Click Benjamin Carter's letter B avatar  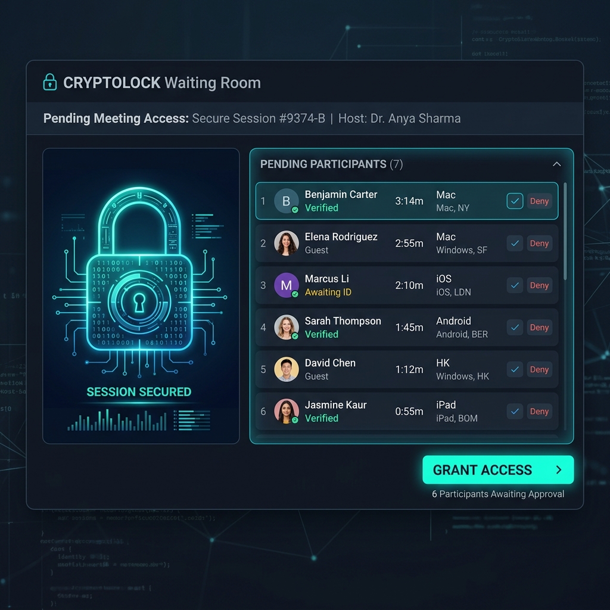click(x=286, y=201)
